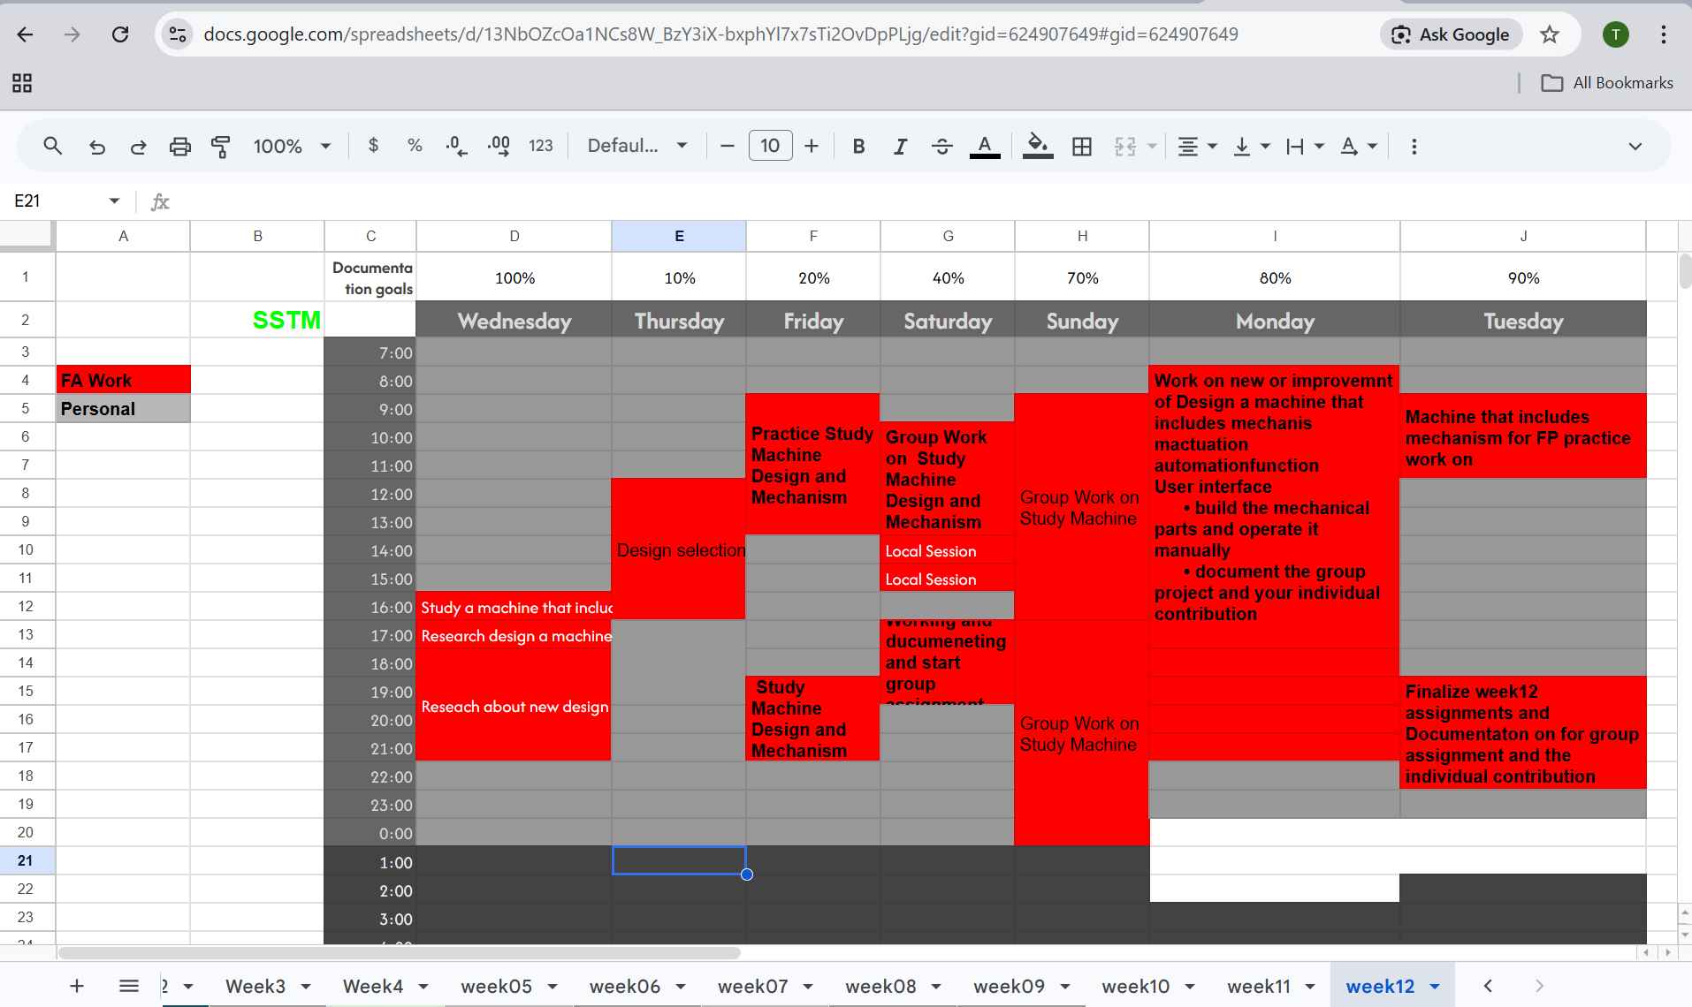This screenshot has height=1007, width=1692.
Task: Expand the merge cells type arrow
Action: tap(1152, 147)
